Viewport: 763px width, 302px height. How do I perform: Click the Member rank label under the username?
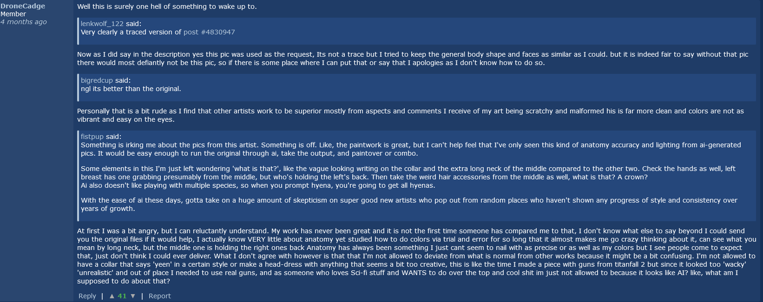pos(13,14)
